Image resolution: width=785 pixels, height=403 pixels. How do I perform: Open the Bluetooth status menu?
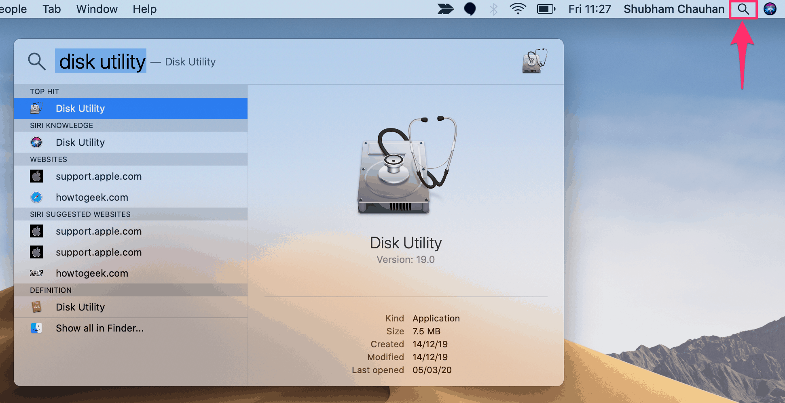pos(494,9)
